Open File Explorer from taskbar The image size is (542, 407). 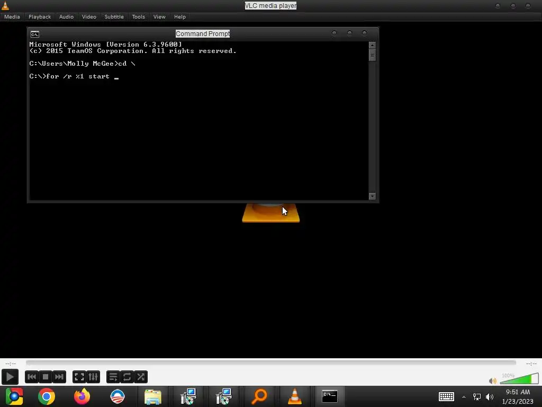153,396
